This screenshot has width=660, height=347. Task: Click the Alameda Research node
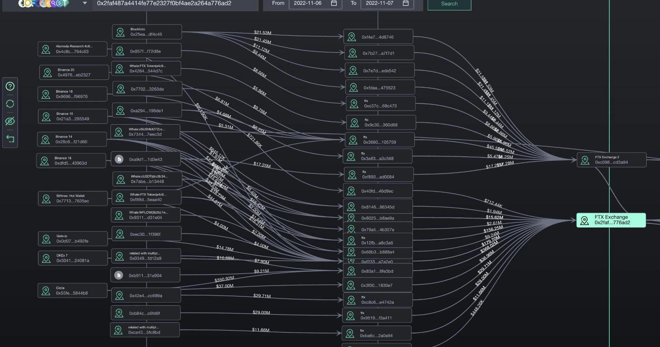[72, 49]
